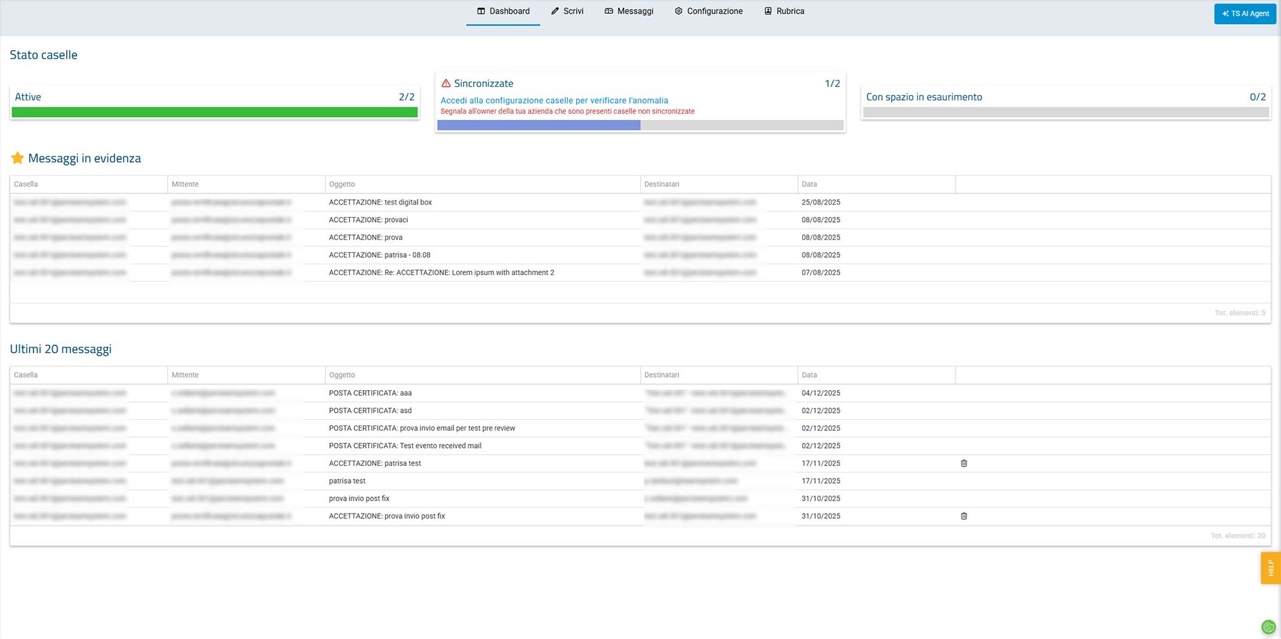Click trash icon on 'ACCETTAZIONE: patrisa test' row
Viewport: 1281px width, 639px height.
click(x=963, y=463)
